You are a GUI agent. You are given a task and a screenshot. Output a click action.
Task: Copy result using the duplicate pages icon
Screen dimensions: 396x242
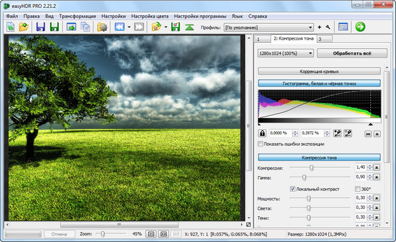(85, 26)
